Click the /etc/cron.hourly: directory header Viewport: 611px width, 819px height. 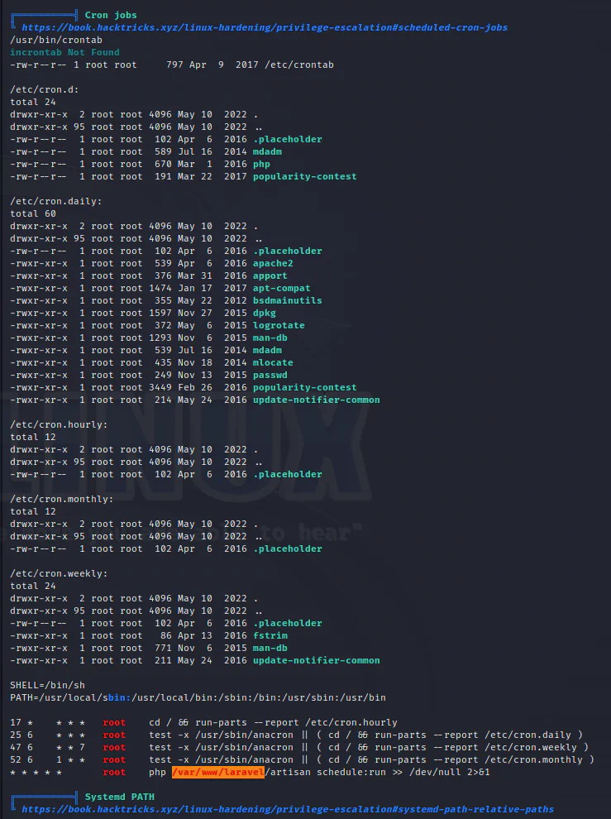pos(59,424)
